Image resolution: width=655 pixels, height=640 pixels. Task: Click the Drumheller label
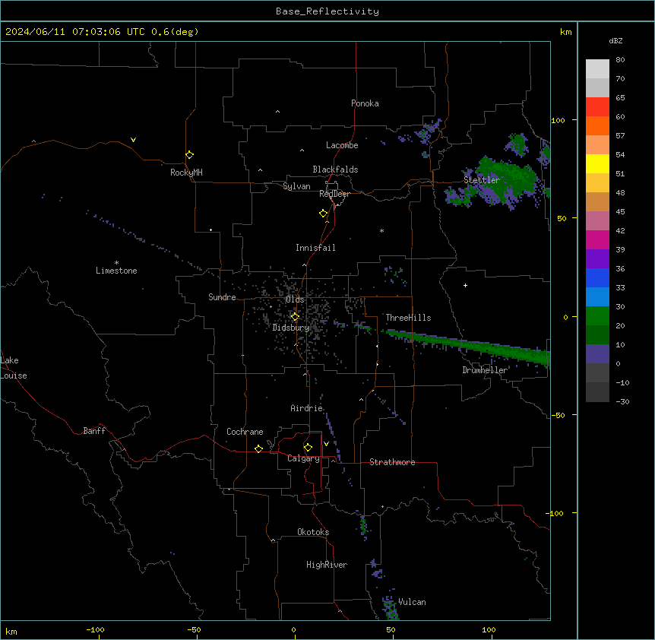coord(485,370)
